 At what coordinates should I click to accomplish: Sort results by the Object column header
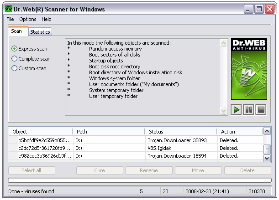(x=41, y=132)
